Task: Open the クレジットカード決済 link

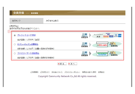Action: (x=26, y=35)
